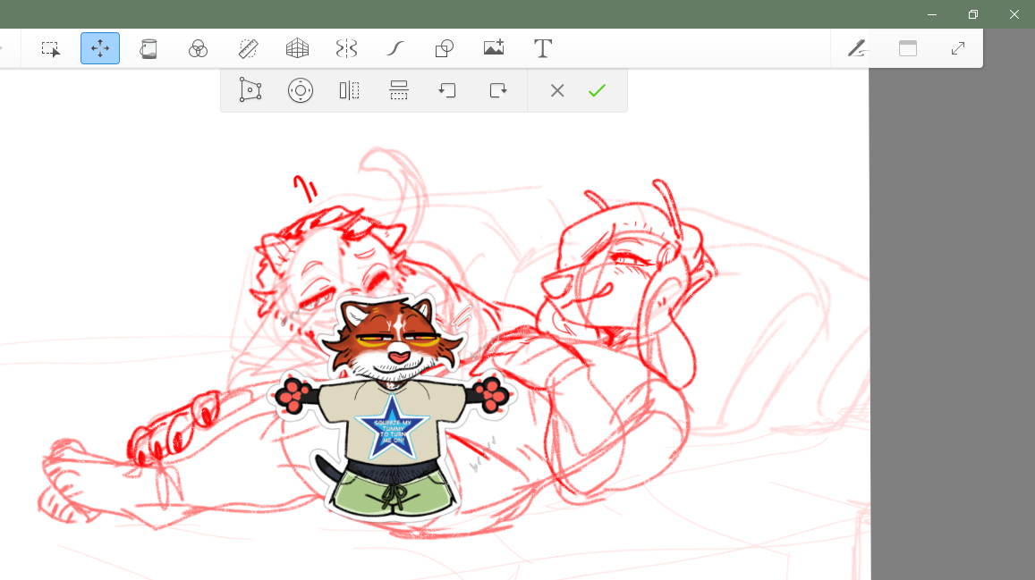Activate the Steady Stroke curve tool
Viewport: 1035px width, 580px height.
click(x=395, y=49)
